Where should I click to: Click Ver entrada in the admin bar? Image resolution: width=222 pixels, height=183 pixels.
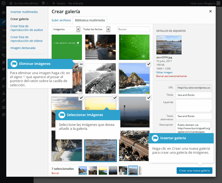point(75,3)
